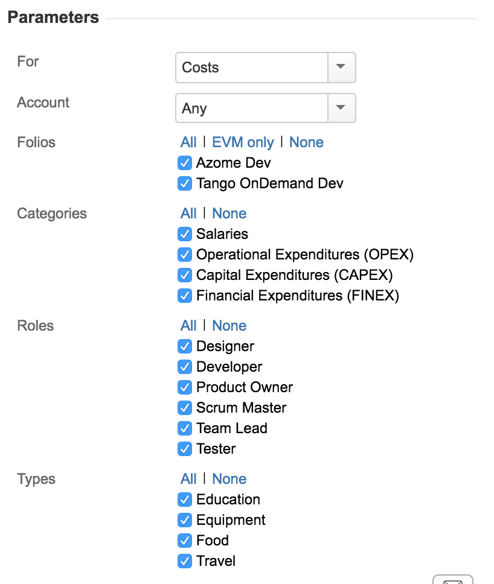Click 'All' to select all Categories
494x584 pixels.
[188, 214]
